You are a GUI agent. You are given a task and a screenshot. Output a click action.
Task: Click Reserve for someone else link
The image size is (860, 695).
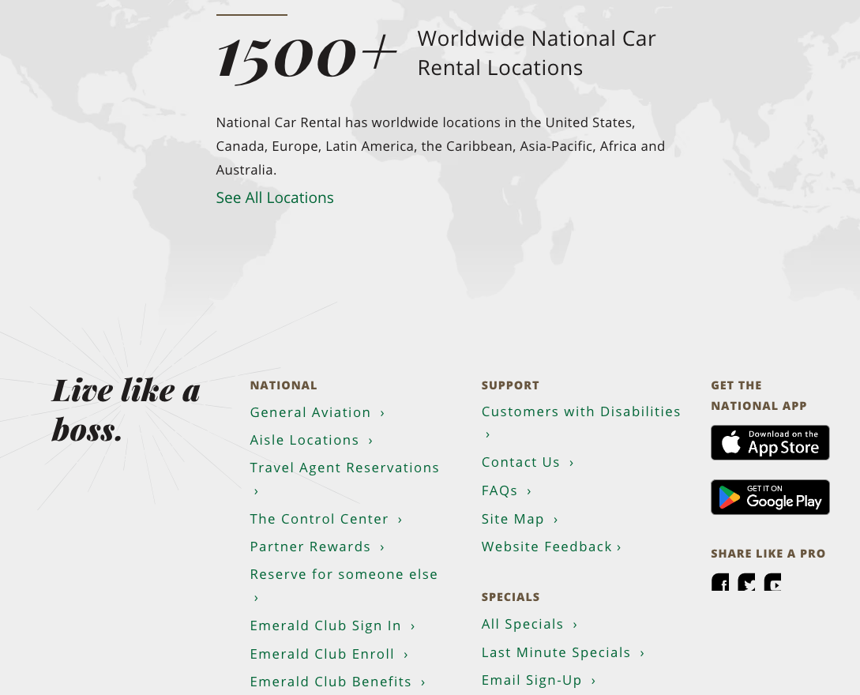[344, 585]
